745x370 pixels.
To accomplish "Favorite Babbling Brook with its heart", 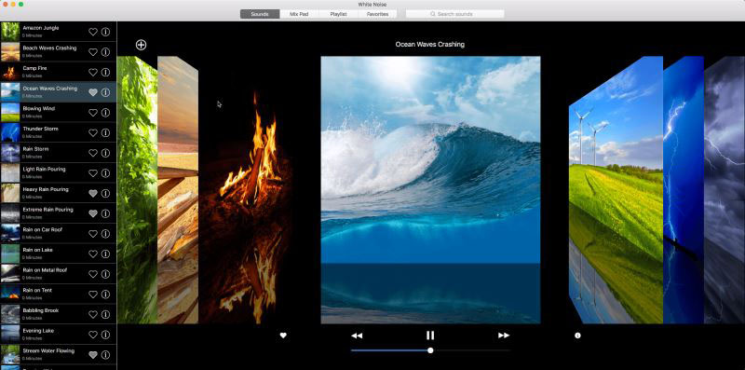I will click(93, 315).
